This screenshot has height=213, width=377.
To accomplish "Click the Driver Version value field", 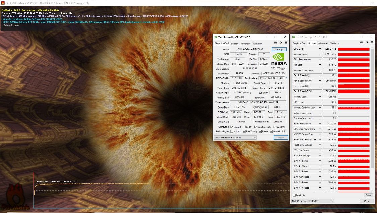I will click(x=258, y=102).
